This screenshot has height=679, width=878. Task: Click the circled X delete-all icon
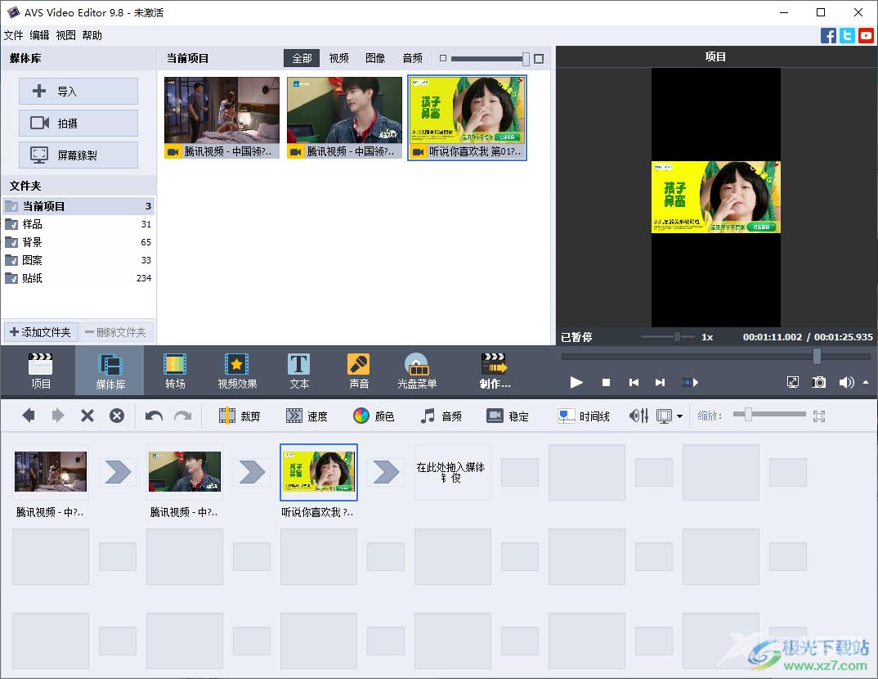pos(116,416)
